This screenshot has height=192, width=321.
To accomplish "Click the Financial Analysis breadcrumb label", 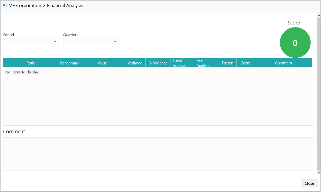I will (x=65, y=5).
